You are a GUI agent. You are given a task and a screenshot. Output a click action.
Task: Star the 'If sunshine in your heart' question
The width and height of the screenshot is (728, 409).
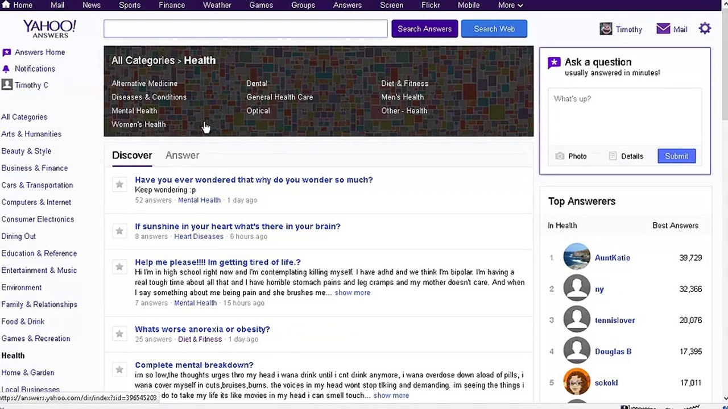[119, 231]
